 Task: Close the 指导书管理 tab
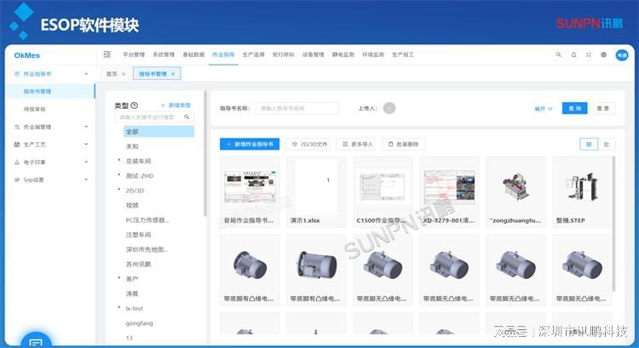[173, 74]
